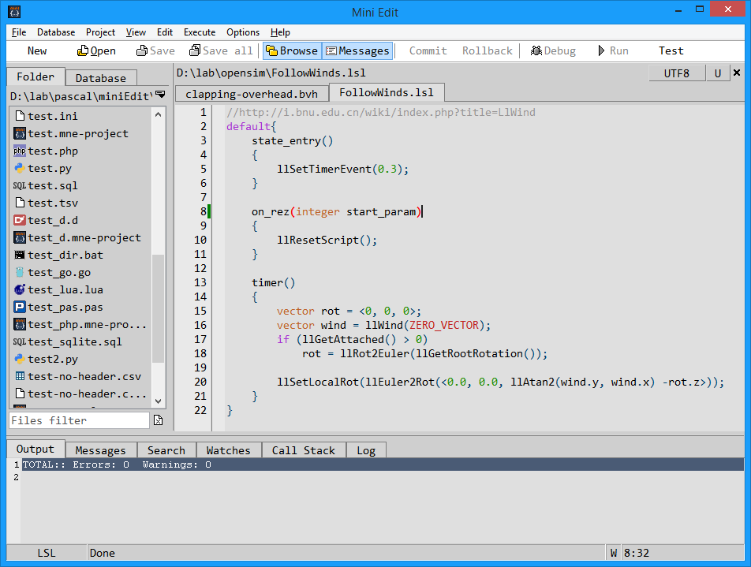Viewport: 751px width, 567px height.
Task: Open the folder path dropdown arrow
Action: click(x=160, y=95)
